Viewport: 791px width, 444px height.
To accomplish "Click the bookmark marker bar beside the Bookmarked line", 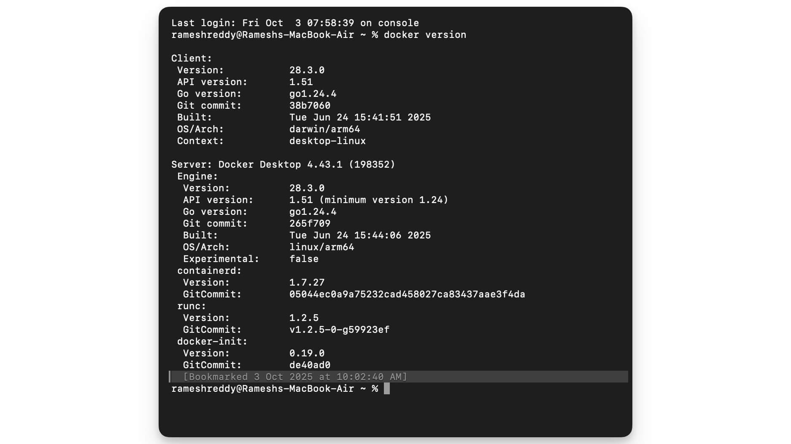I will pos(170,377).
